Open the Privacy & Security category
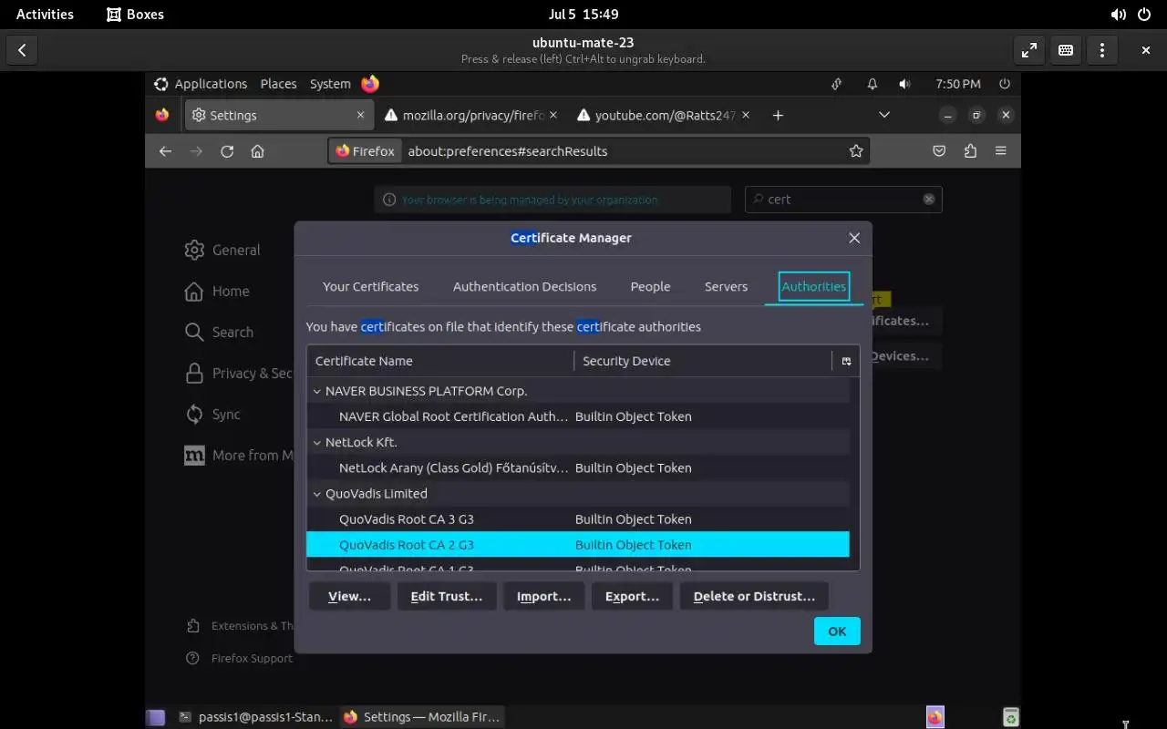 (x=238, y=374)
